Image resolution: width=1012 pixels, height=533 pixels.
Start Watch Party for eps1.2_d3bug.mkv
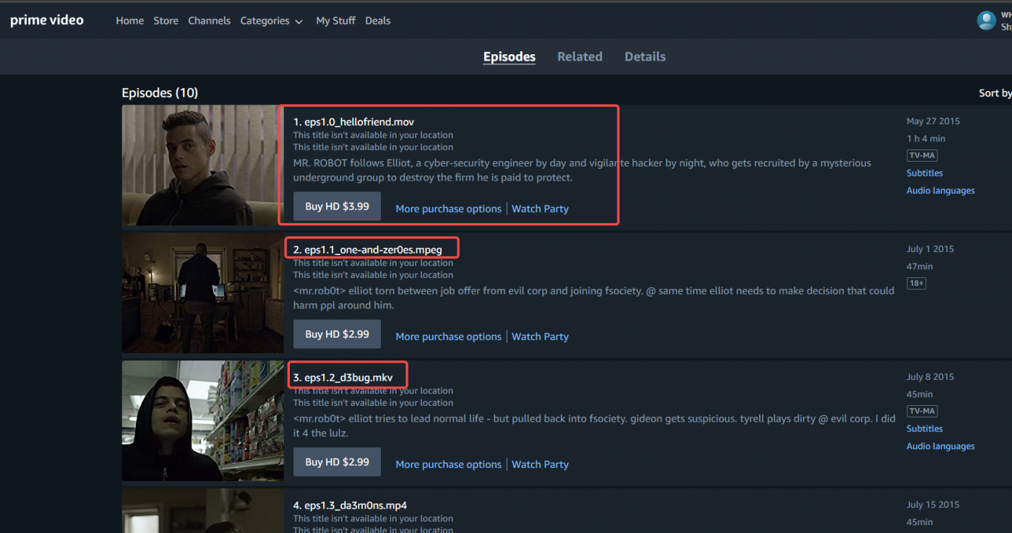(540, 464)
